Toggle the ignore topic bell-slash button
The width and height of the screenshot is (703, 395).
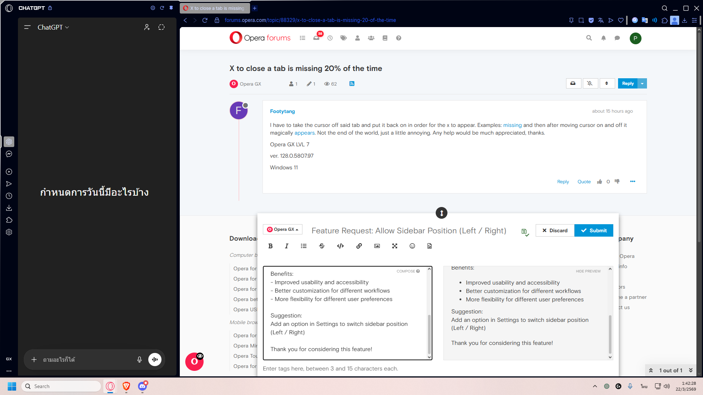pyautogui.click(x=590, y=83)
